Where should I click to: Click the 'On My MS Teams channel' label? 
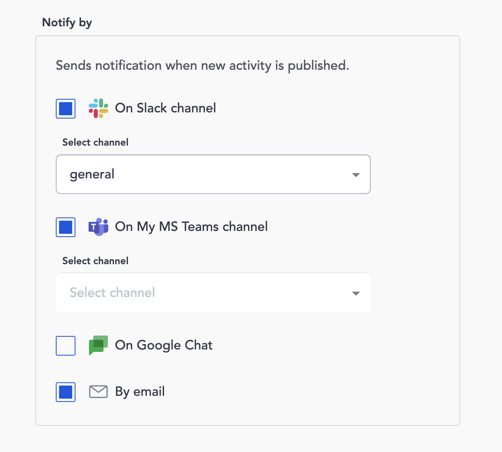point(191,227)
